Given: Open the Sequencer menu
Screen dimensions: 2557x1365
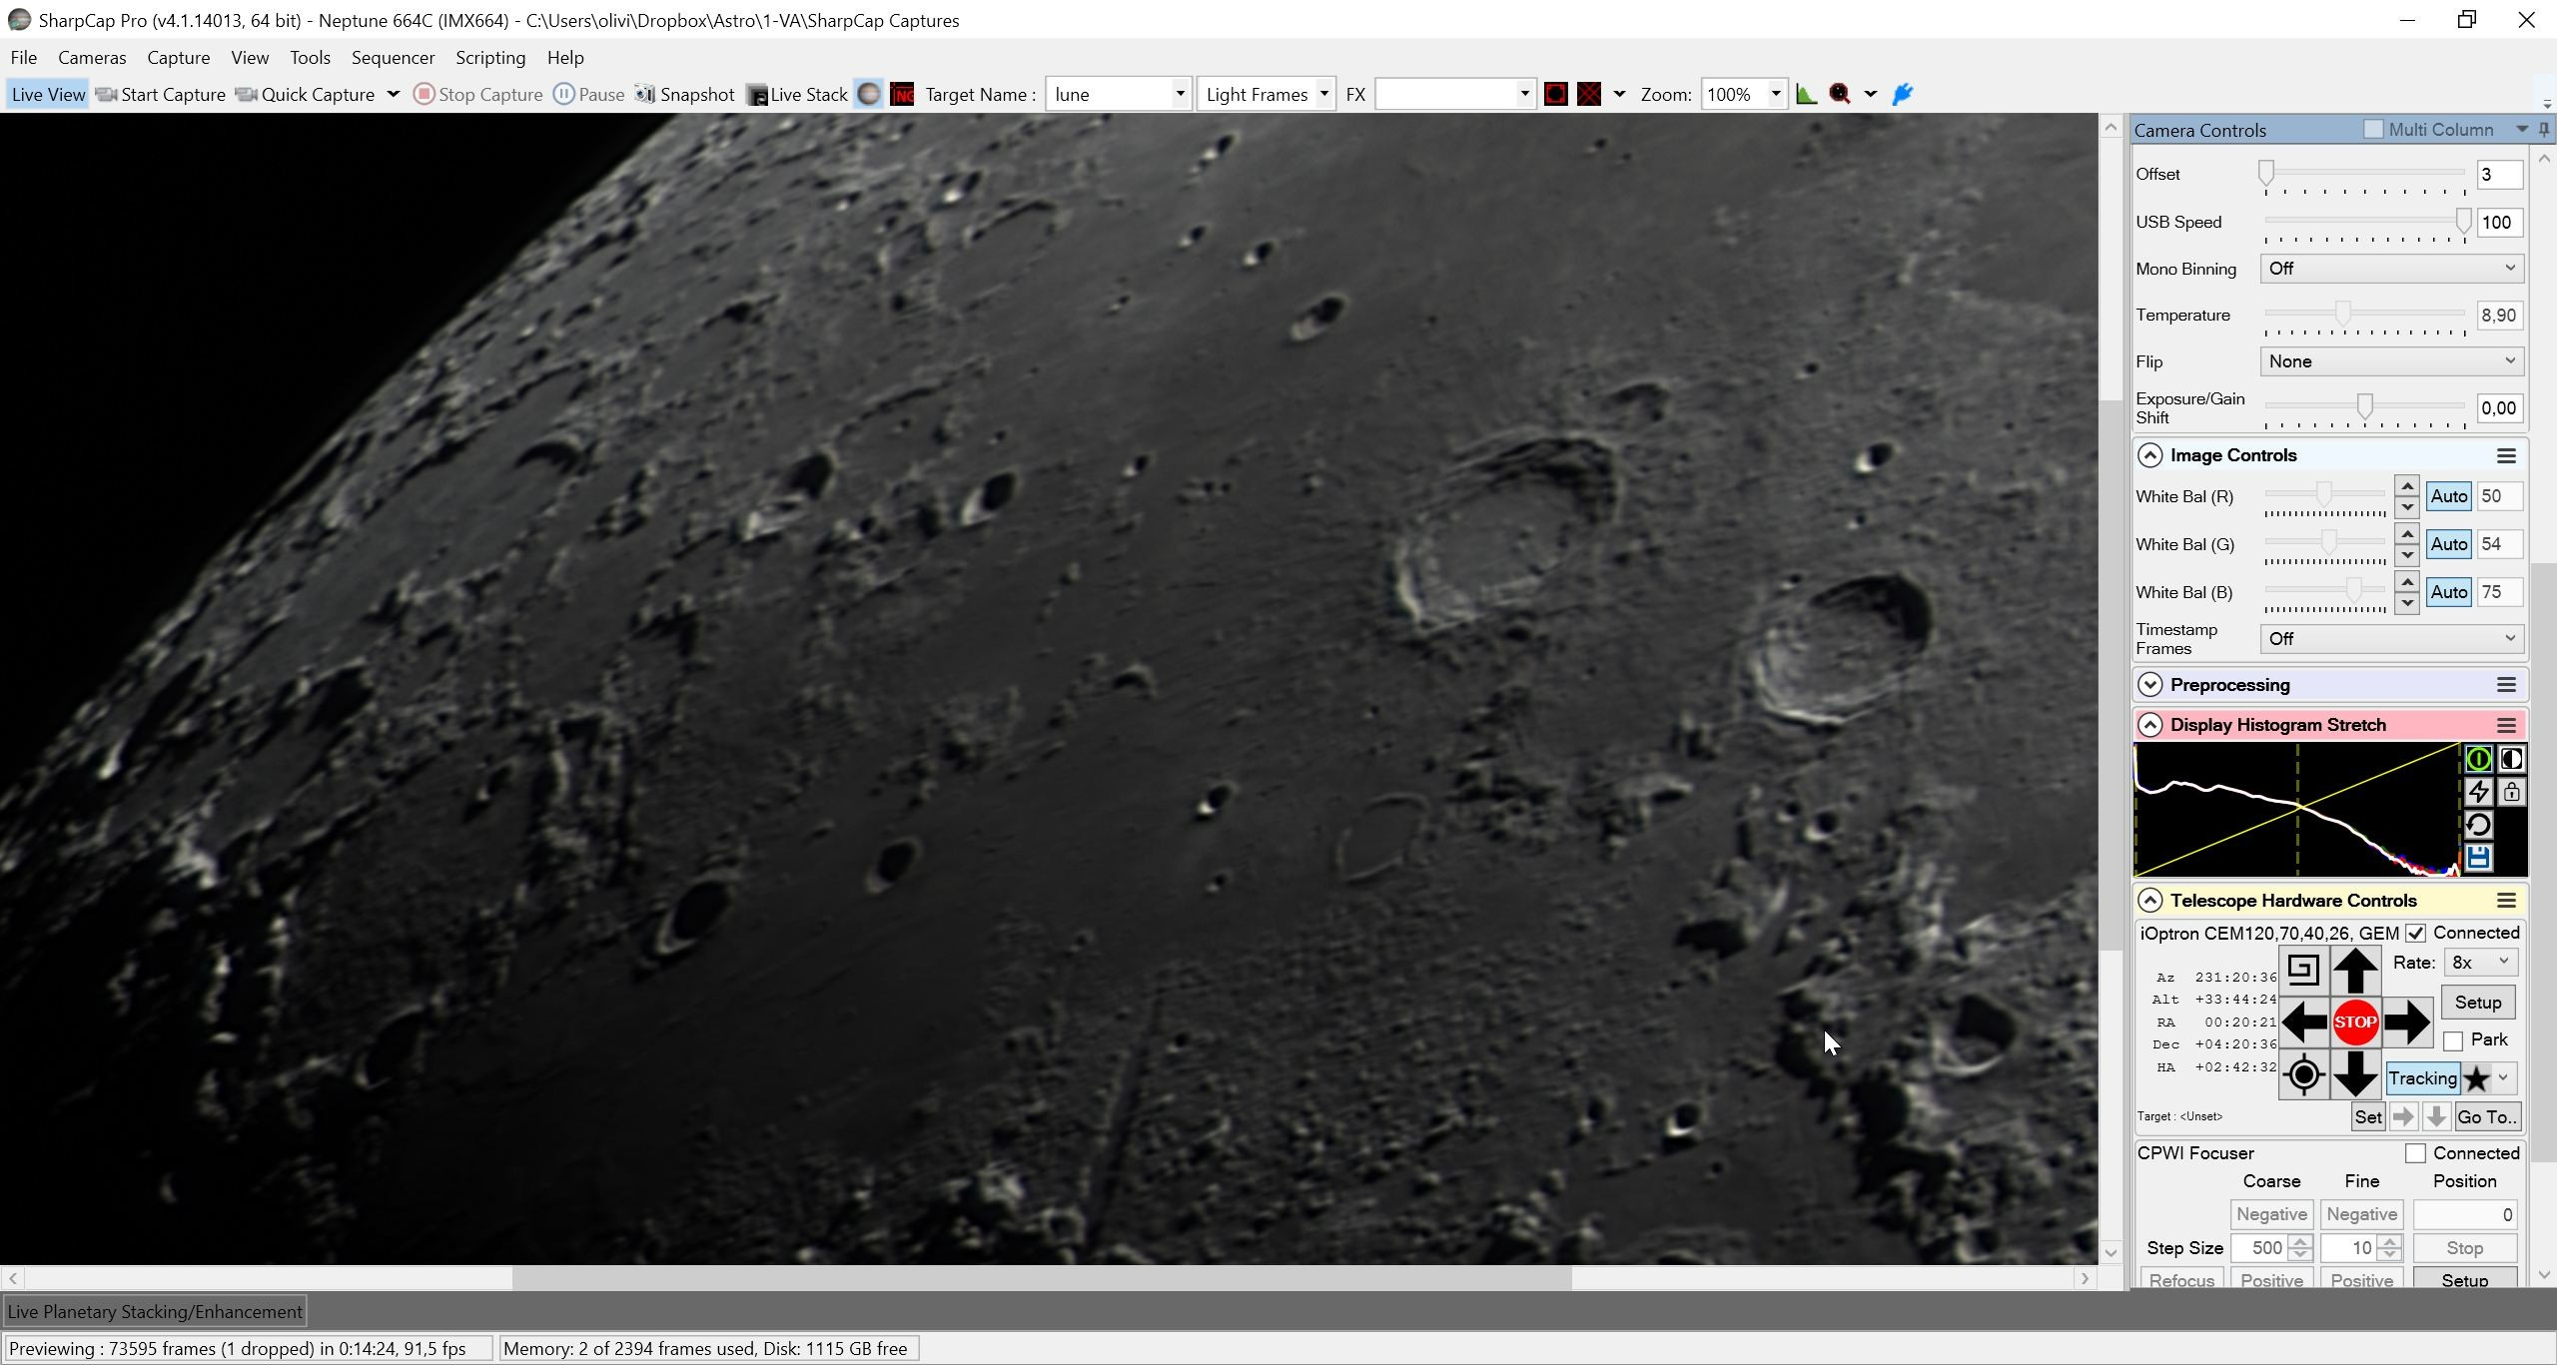Looking at the screenshot, I should [x=393, y=58].
